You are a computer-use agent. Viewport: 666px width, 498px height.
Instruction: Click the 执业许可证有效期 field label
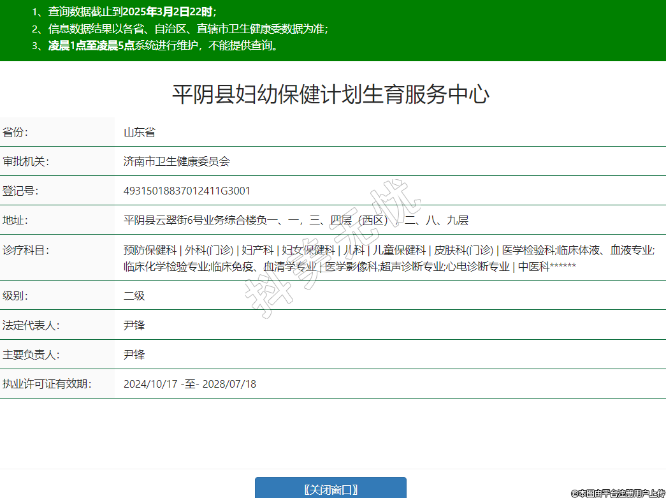click(47, 384)
